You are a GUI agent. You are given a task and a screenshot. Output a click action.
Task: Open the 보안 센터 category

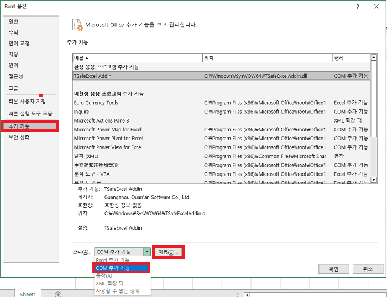(x=19, y=137)
